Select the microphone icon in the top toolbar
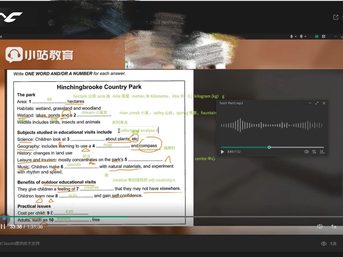343x257 pixels. coord(292,36)
